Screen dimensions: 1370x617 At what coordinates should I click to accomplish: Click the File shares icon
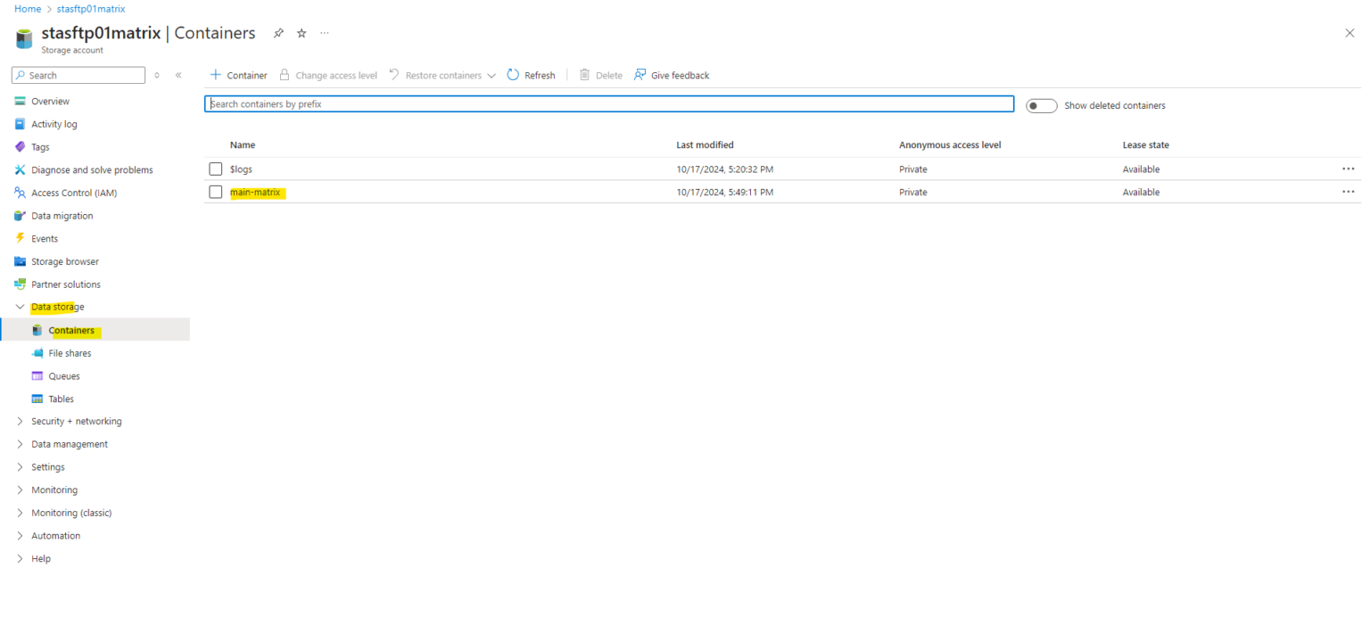pyautogui.click(x=37, y=353)
